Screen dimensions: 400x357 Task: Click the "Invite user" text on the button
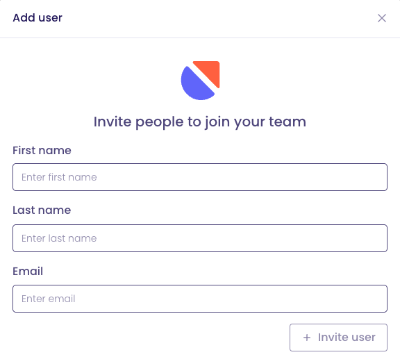(x=347, y=338)
